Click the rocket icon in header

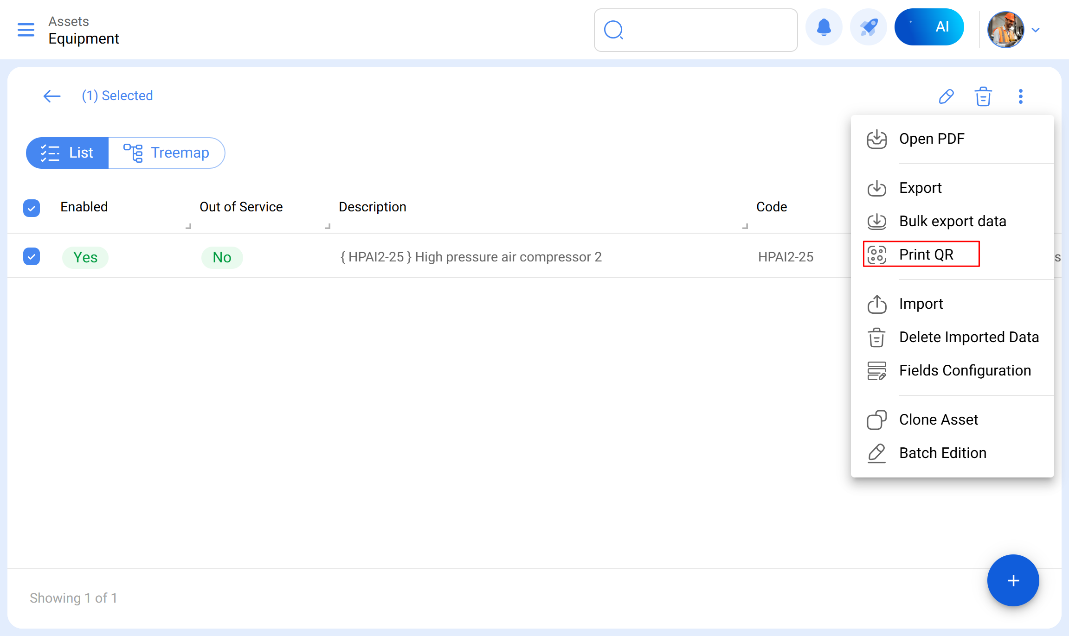coord(868,28)
